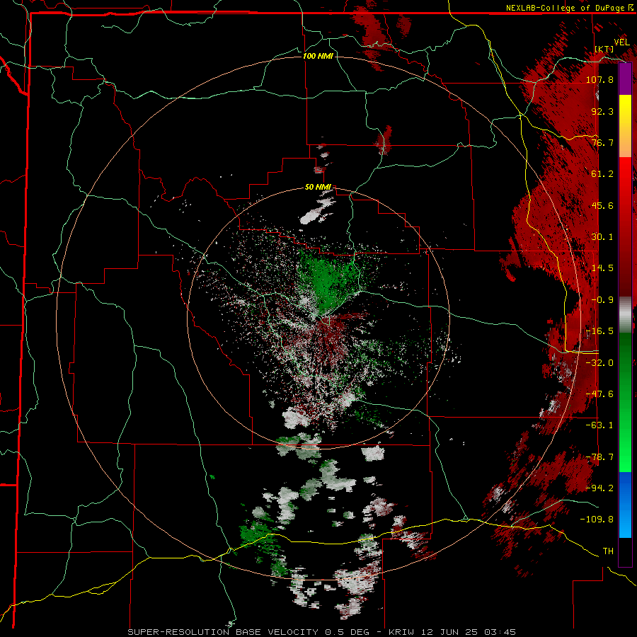Screen dimensions: 637x637
Task: Click the yellow segment of the velocity color bar
Action: click(625, 110)
